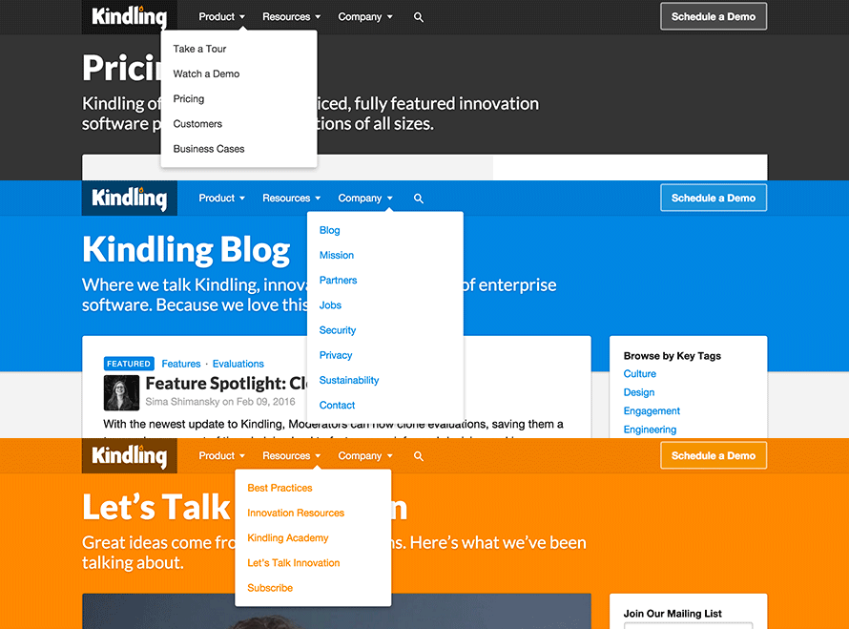This screenshot has height=629, width=849.
Task: Open the Evaluations tag link
Action: click(x=238, y=364)
